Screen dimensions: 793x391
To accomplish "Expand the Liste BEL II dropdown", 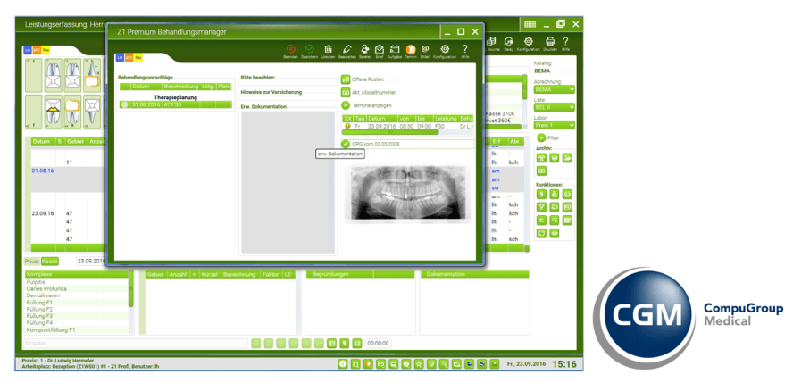I will [554, 107].
